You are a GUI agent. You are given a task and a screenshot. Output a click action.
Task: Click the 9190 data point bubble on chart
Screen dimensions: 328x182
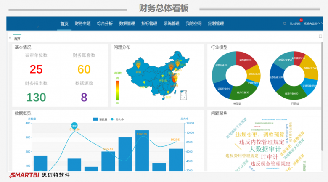74,126
